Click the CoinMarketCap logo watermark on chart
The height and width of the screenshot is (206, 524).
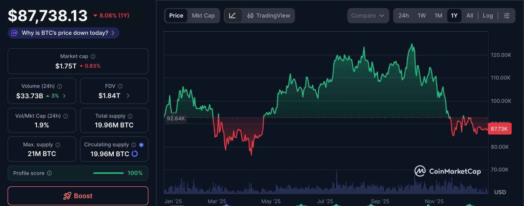tap(448, 171)
